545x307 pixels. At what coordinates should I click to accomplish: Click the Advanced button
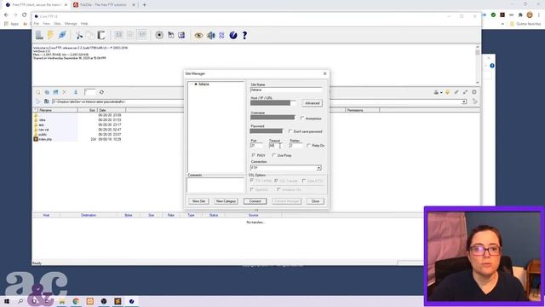tap(313, 103)
